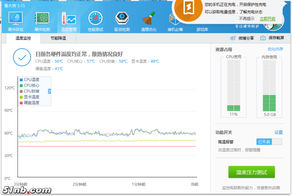Toggle CPU温度 series in chart legend
Screen dimensions: 292x196
click(21, 80)
